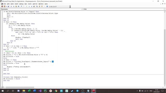The height and width of the screenshot is (93, 166).
Task: Click the horizontal scrollbar thumb
Action: (x=20, y=87)
